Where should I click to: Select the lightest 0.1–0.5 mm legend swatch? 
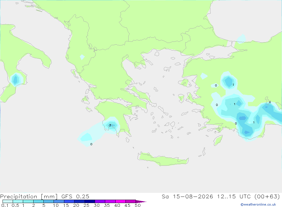click(x=8, y=201)
